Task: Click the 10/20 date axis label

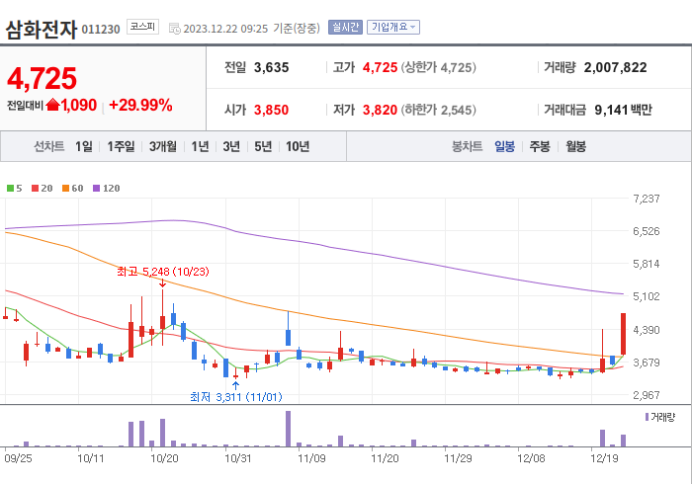Action: pyautogui.click(x=164, y=458)
